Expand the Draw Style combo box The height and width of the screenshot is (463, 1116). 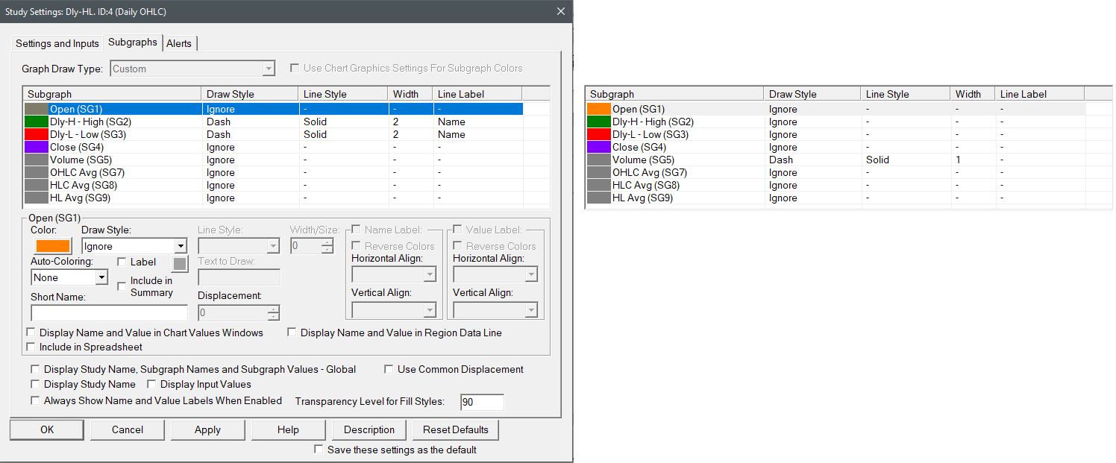(x=134, y=246)
